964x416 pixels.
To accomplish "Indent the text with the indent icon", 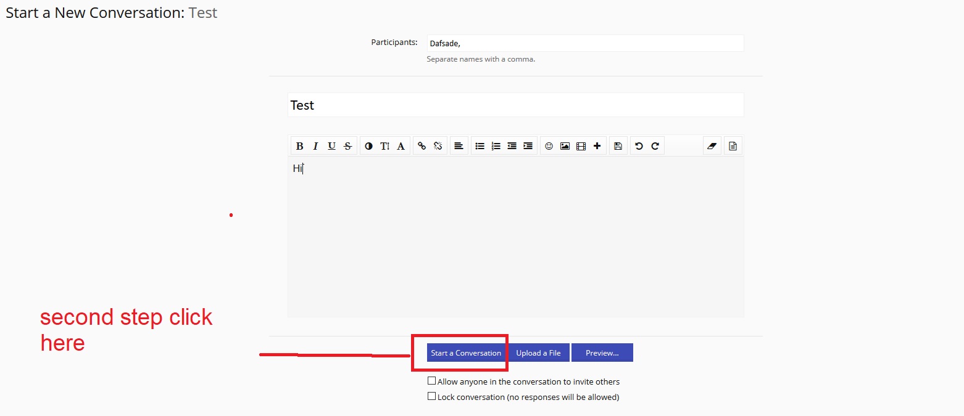I will 528,146.
